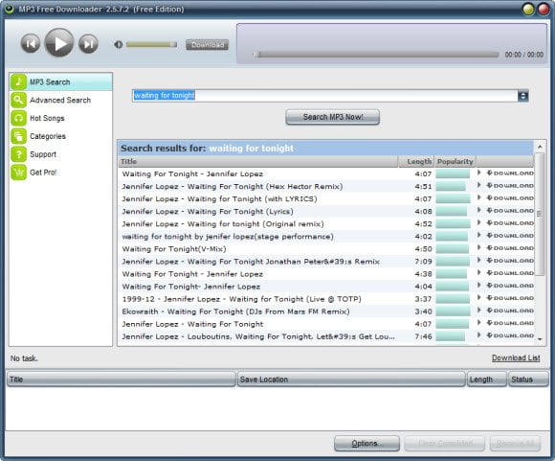Download the with LYRICS track
Viewport: 555px width, 461px height.
tap(510, 197)
